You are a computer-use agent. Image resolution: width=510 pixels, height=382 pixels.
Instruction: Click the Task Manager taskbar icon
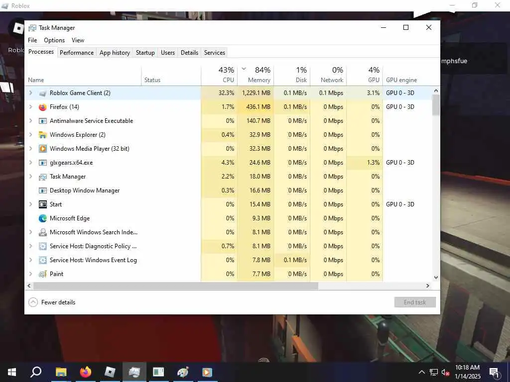coord(134,372)
